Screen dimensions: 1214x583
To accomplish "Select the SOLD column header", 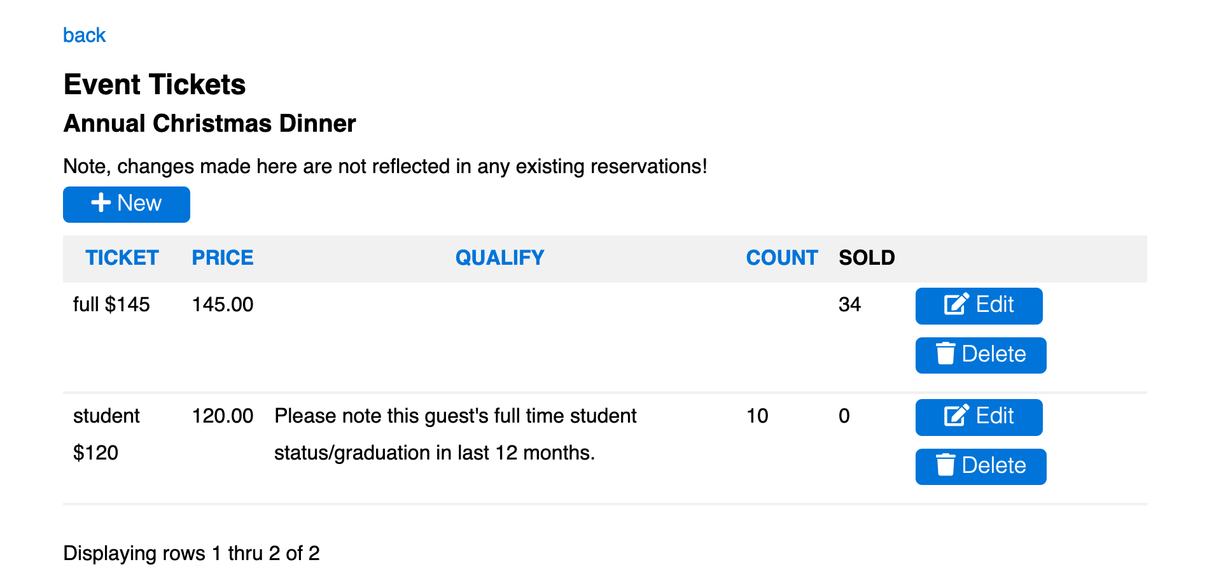I will coord(867,258).
